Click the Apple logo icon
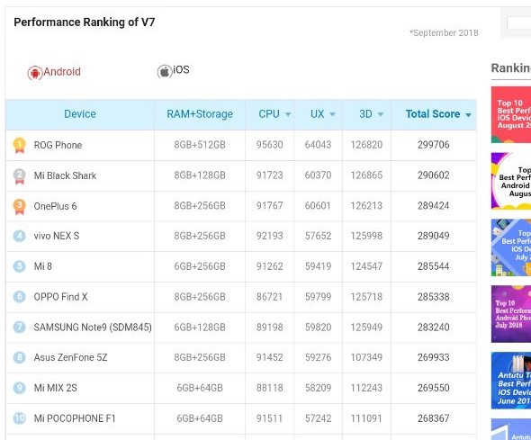Screen dimensions: 531x440 point(165,71)
